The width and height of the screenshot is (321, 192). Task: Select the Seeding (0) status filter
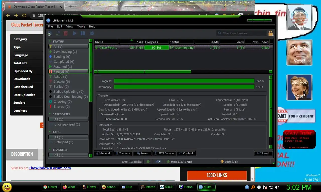click(x=68, y=57)
